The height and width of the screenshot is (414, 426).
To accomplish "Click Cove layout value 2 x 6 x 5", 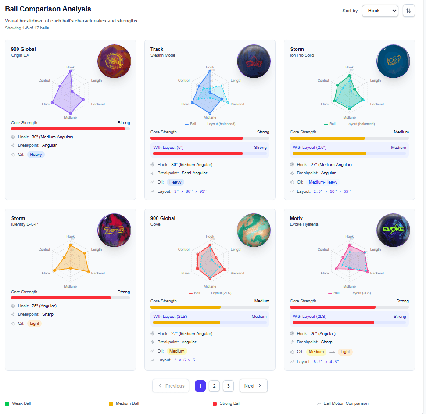I will tap(184, 360).
